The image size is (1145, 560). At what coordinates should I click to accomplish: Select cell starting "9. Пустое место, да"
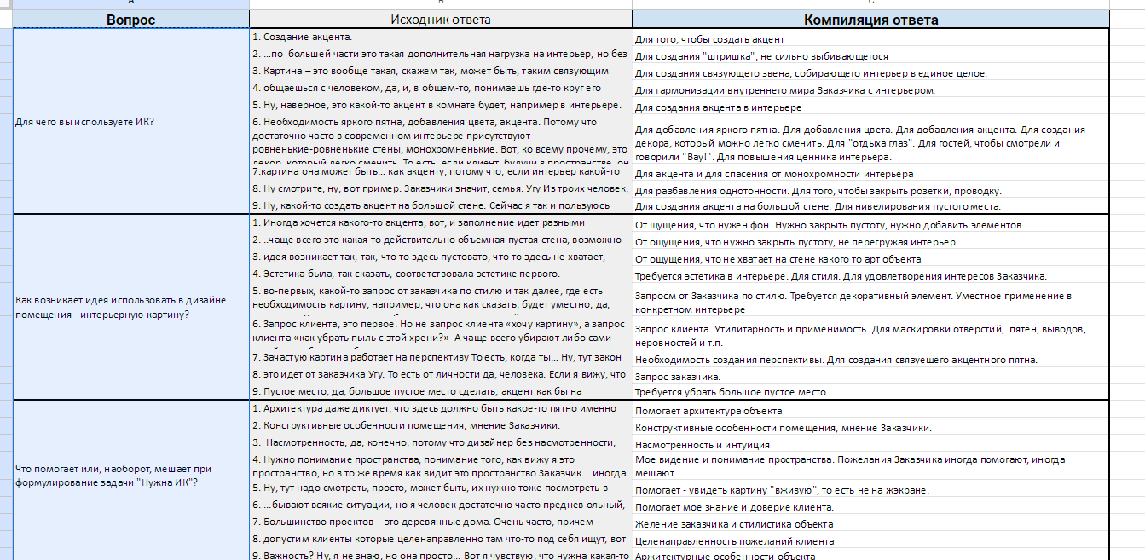point(441,391)
